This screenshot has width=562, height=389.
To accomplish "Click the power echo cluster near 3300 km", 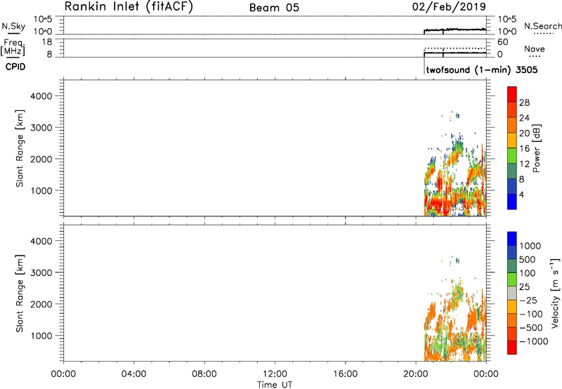I will pyautogui.click(x=457, y=115).
